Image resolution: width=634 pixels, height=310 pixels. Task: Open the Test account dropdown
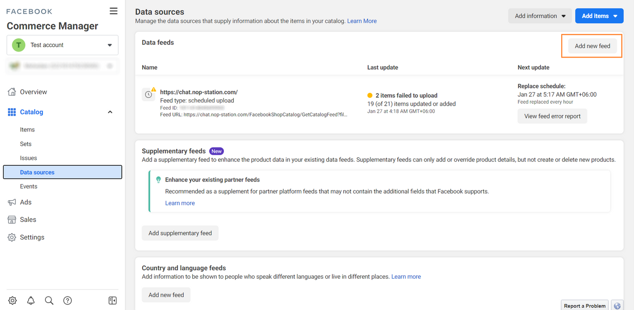(62, 45)
